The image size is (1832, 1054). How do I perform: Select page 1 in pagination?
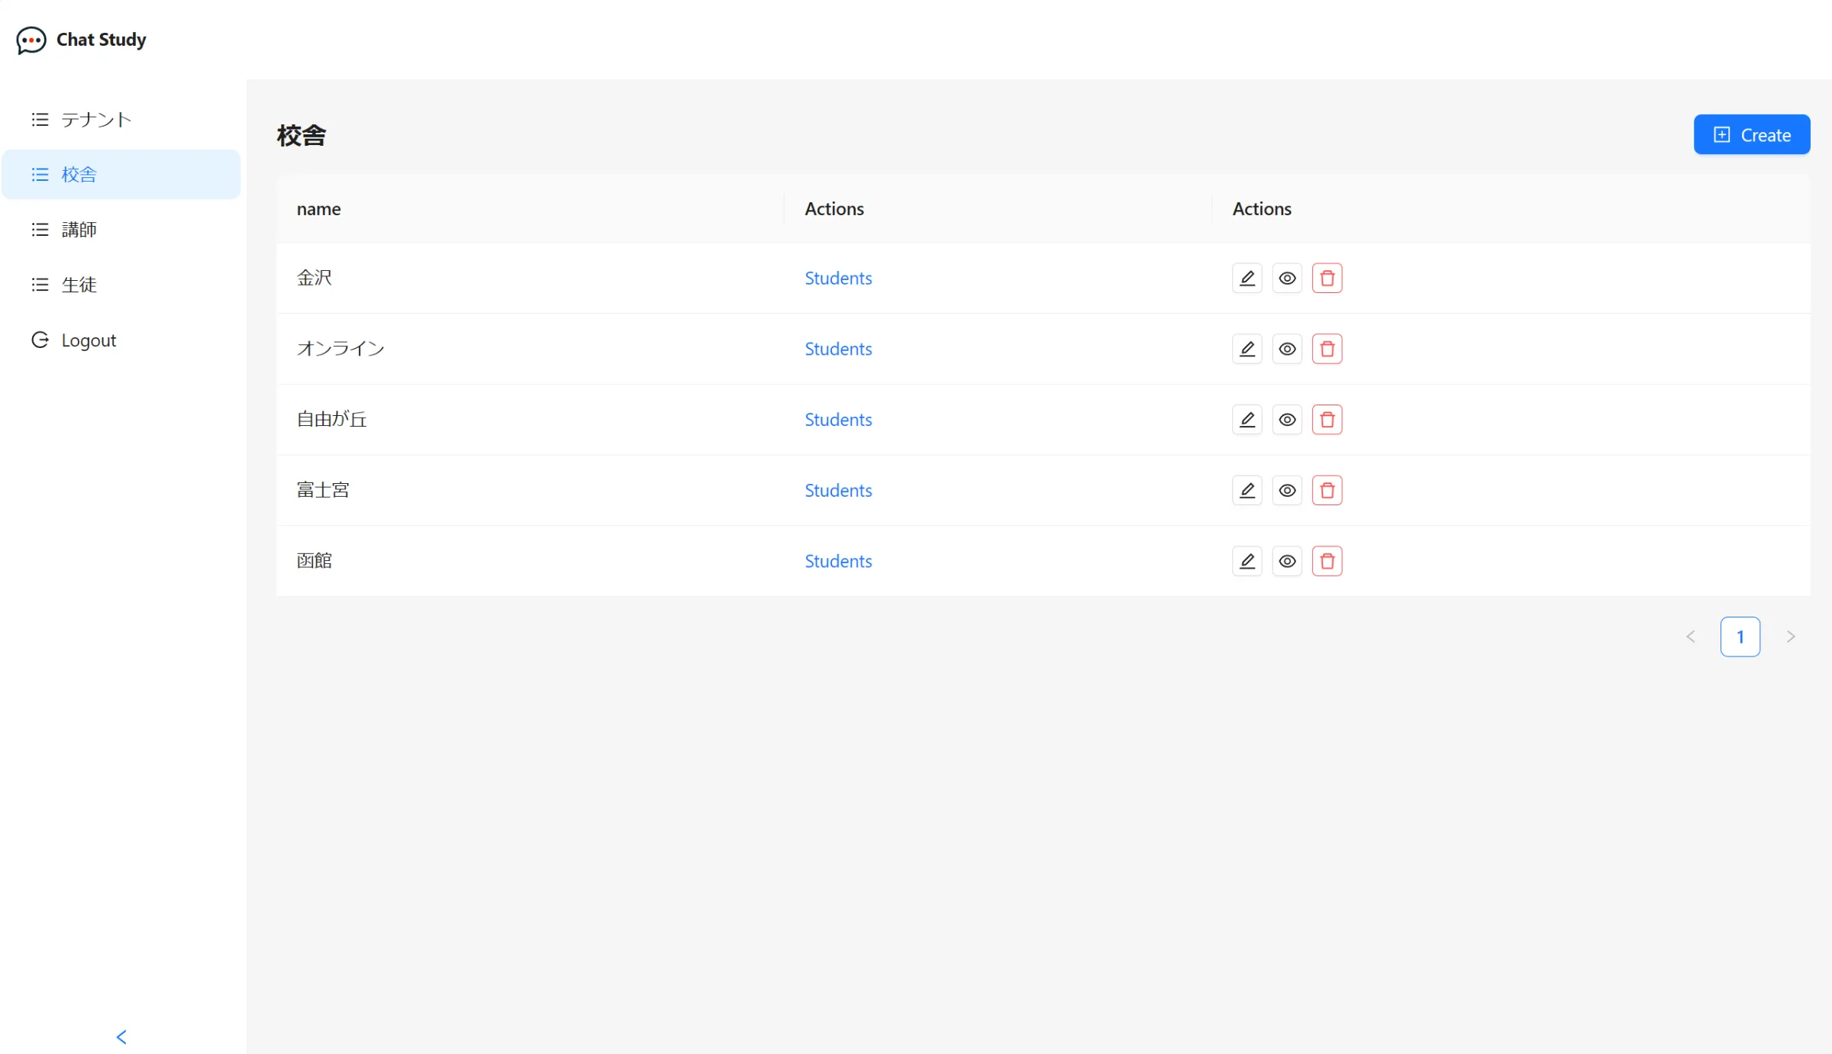1740,637
